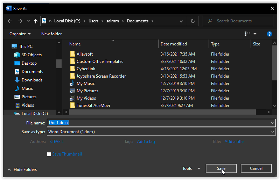Viewport: 280px width, 180px height.
Task: Click the Save button
Action: (x=221, y=168)
